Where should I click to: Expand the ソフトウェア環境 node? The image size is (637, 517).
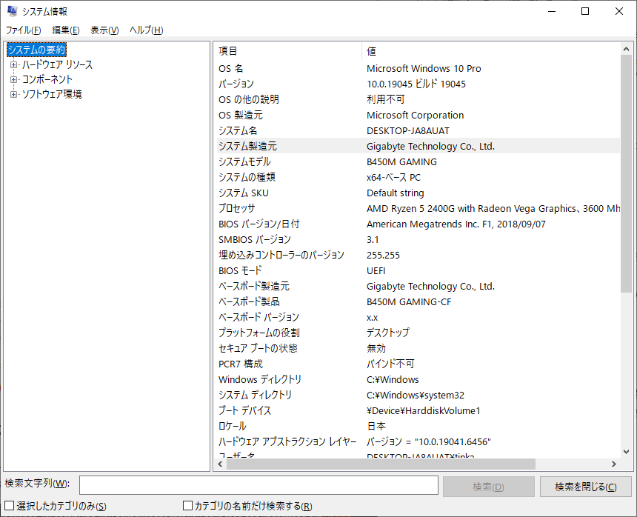tap(13, 94)
